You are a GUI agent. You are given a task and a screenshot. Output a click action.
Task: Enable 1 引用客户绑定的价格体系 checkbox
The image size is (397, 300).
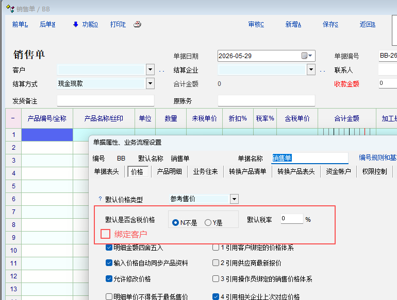216,248
